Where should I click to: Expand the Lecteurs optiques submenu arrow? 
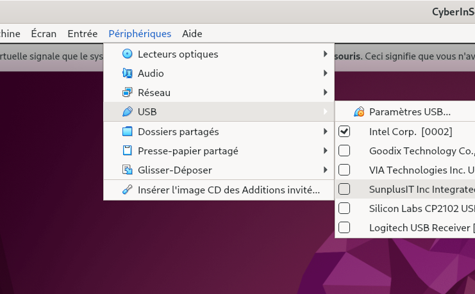[326, 54]
